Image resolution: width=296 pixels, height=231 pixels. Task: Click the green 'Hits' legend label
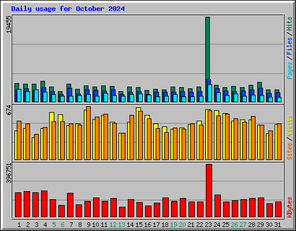coord(289,24)
